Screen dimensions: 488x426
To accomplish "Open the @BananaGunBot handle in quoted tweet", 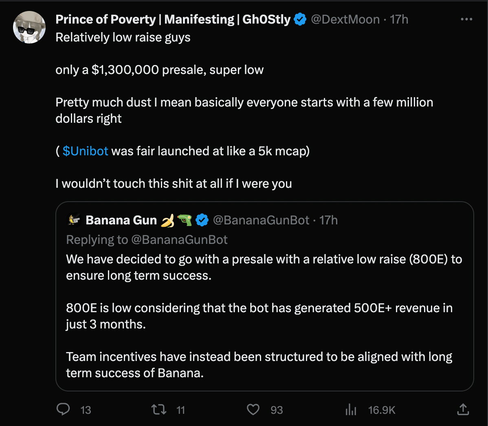I will coord(261,220).
